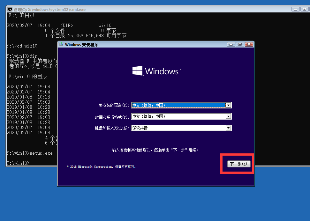The width and height of the screenshot is (310, 221).
Task: Click the setup.exe command line in cmd
Action: coord(30,153)
